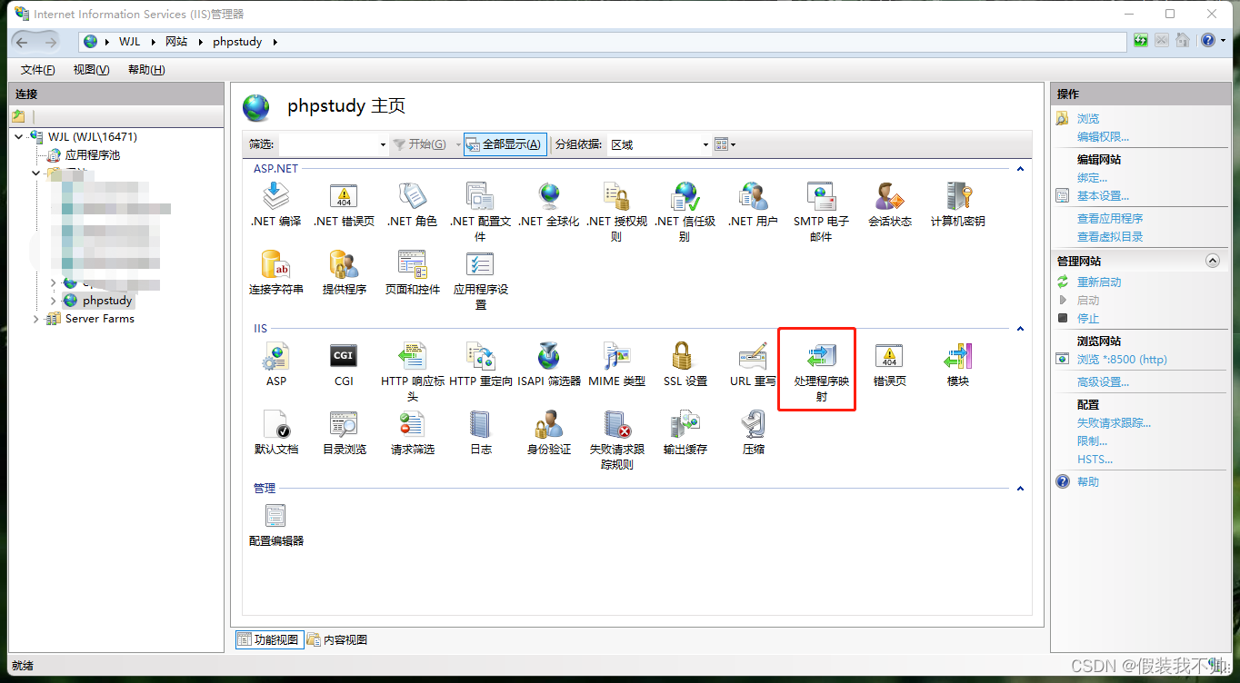Switch to 功能视图 tab
This screenshot has width=1240, height=683.
[268, 639]
